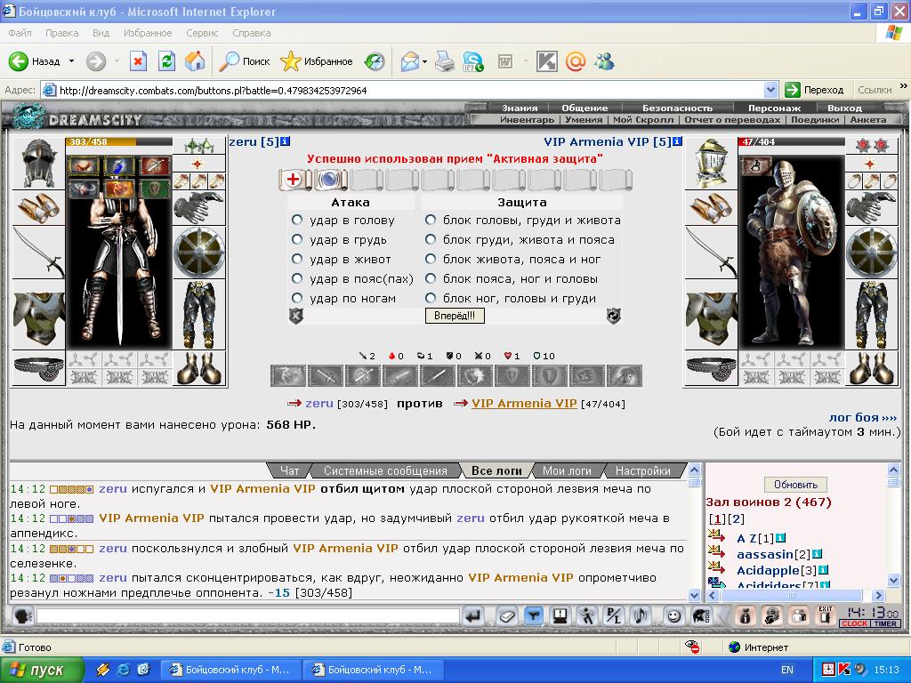Viewport: 911px width, 683px height.
Task: Click the floppy disk save icon
Action: click(x=560, y=615)
